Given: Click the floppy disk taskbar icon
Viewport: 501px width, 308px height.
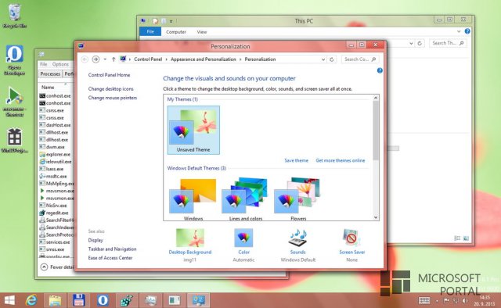Looking at the screenshot, I should coord(78,300).
